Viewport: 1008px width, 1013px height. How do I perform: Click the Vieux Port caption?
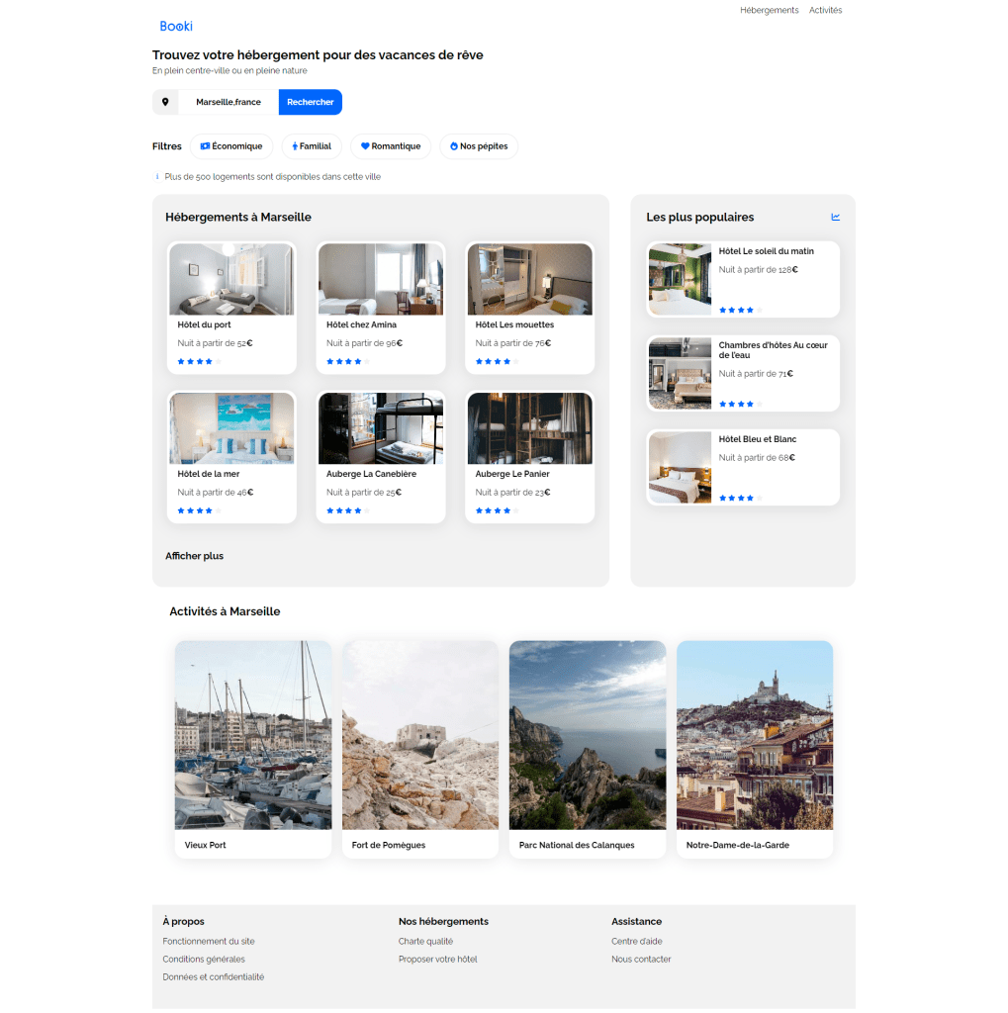[206, 845]
